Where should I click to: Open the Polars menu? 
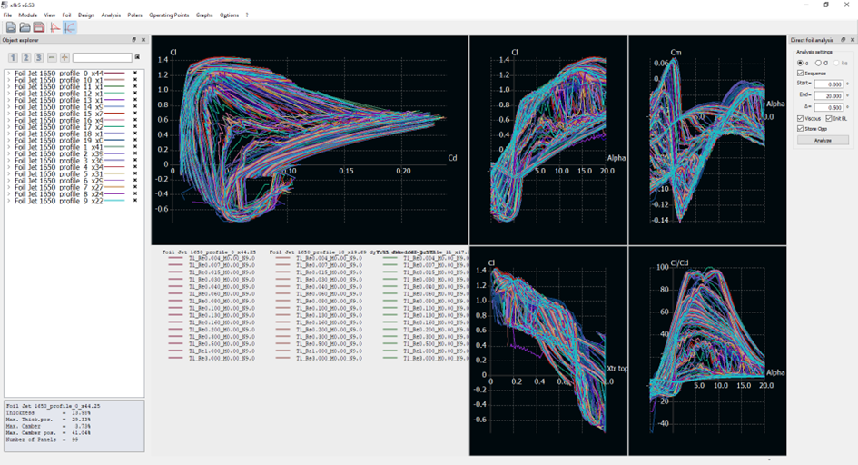coord(135,15)
